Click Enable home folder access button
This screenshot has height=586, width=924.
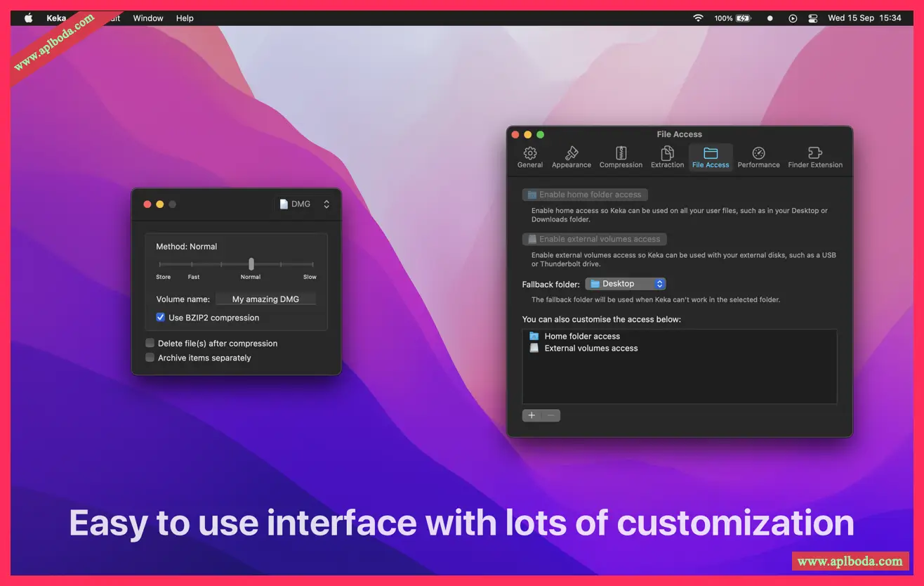tap(585, 195)
